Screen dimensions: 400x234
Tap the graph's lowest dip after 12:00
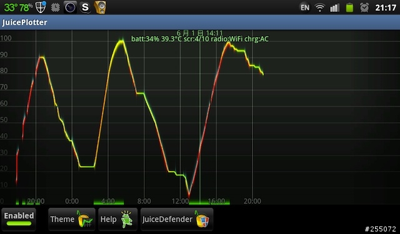(189, 195)
